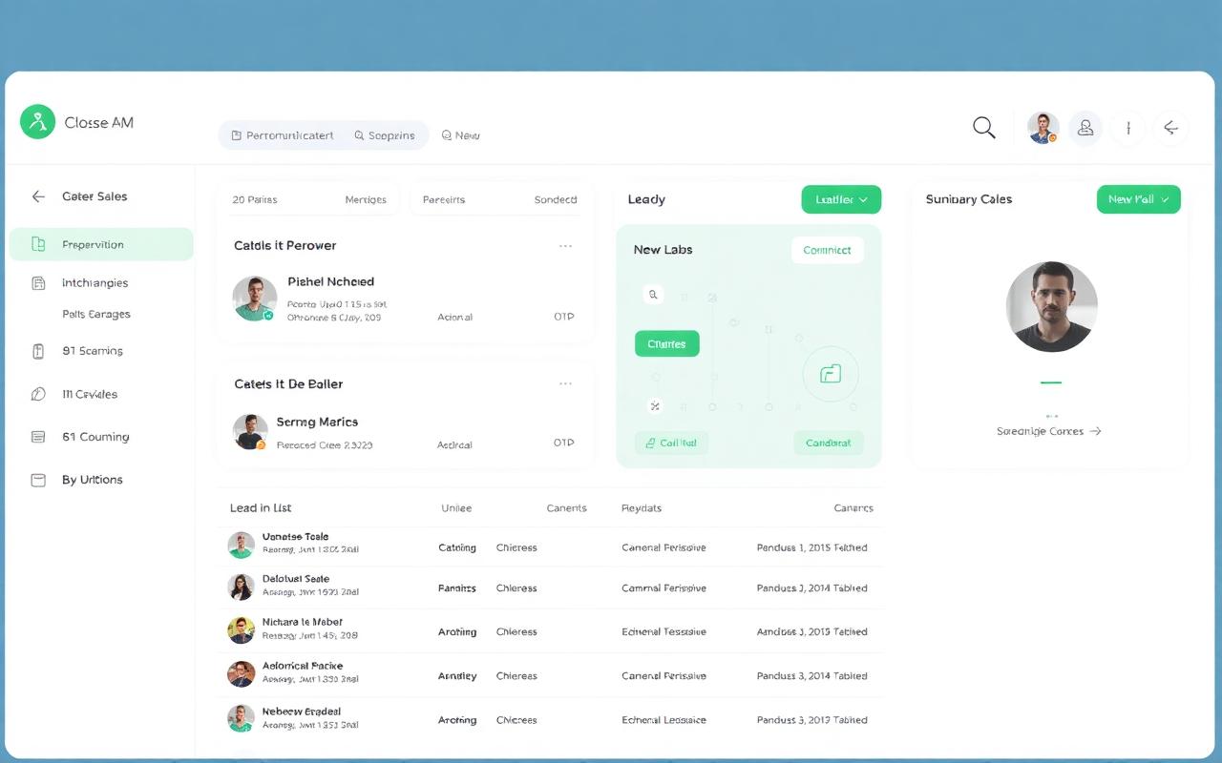This screenshot has width=1222, height=763.
Task: Click the III Cavidles sidebar icon
Action: tap(38, 394)
